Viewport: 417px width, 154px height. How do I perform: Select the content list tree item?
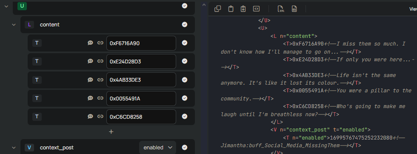108,25
